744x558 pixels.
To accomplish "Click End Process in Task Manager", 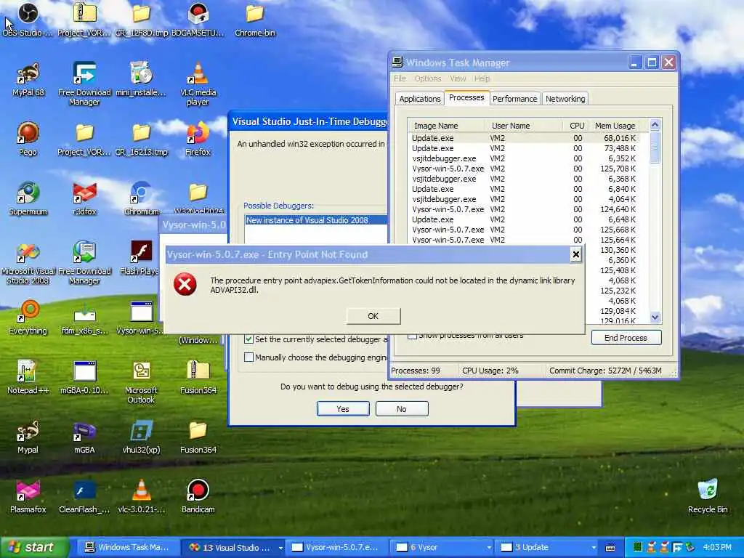I will 626,338.
